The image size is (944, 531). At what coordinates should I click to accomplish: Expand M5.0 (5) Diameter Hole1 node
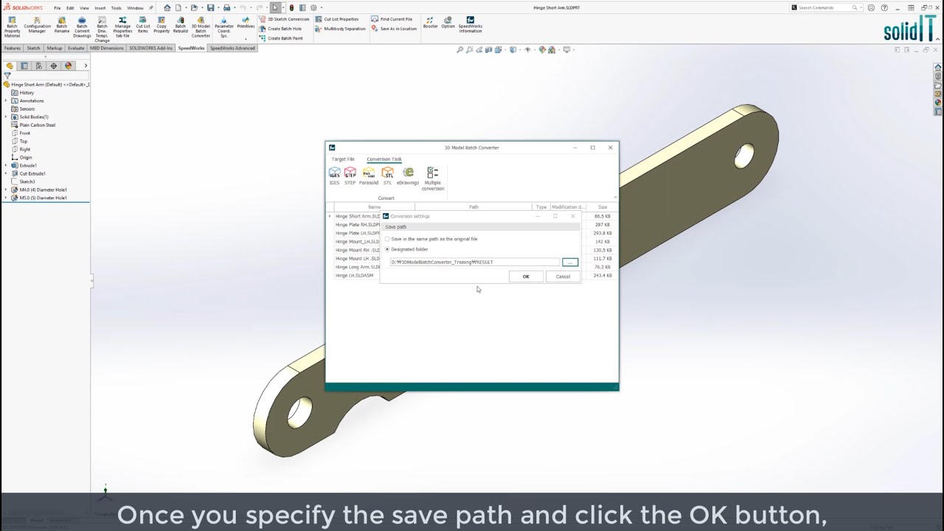(6, 198)
